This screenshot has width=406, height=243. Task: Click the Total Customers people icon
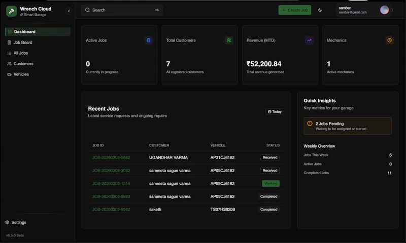(x=229, y=40)
